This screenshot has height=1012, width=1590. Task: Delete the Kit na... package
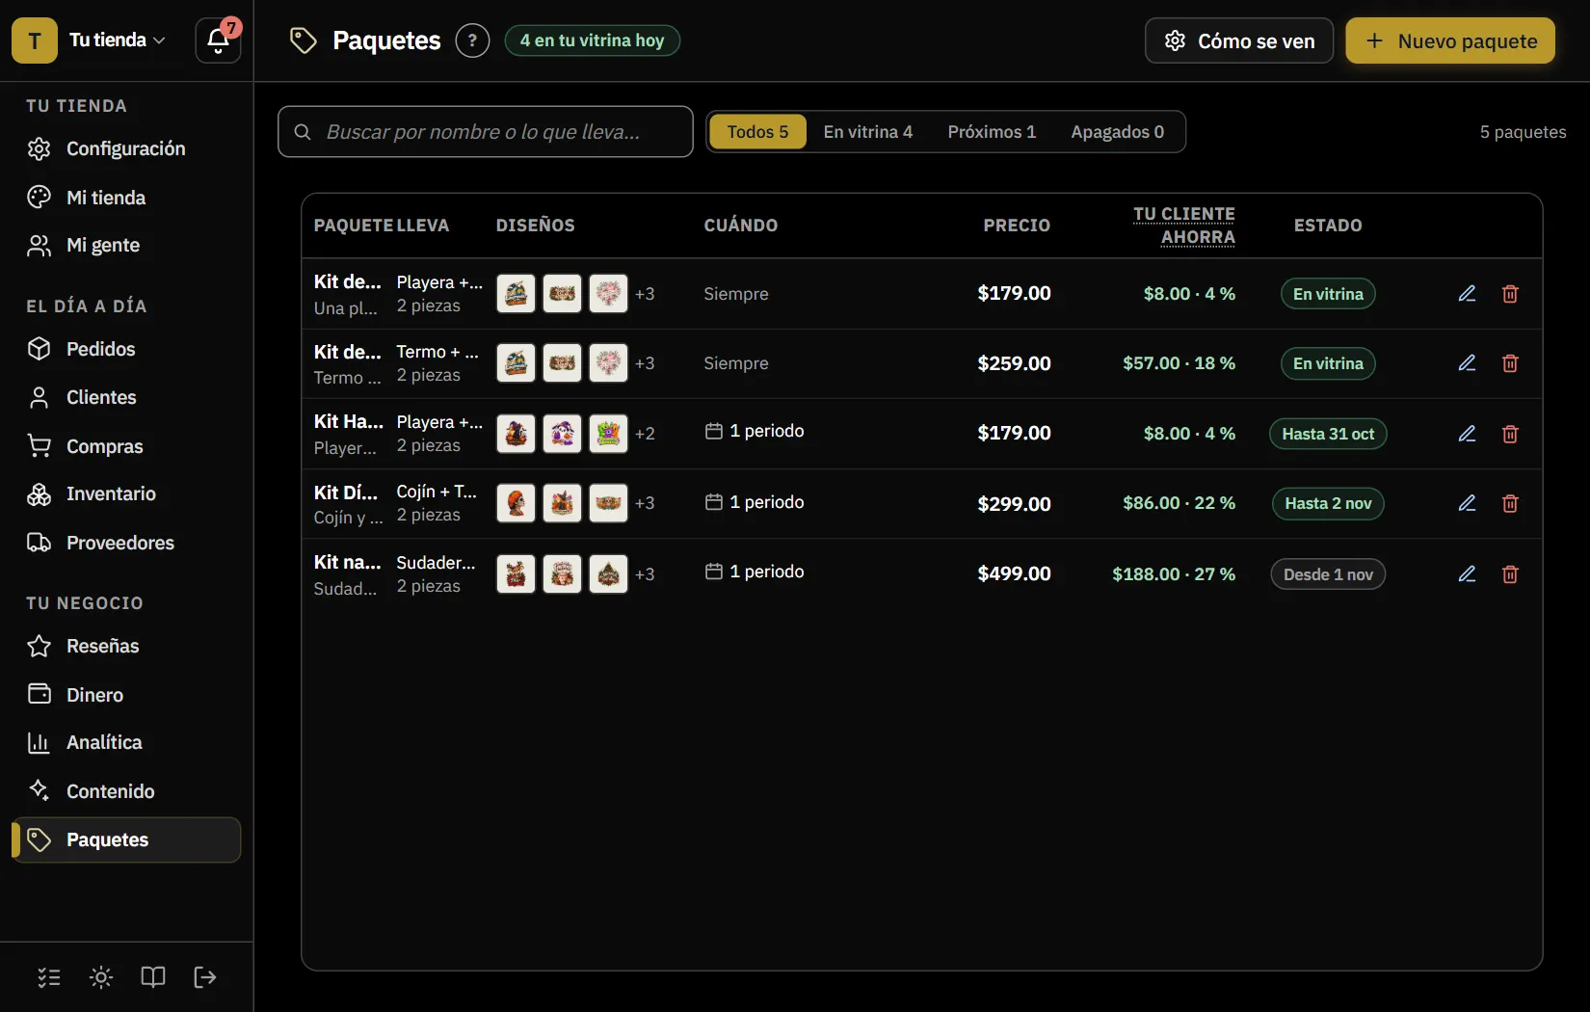pos(1510,574)
